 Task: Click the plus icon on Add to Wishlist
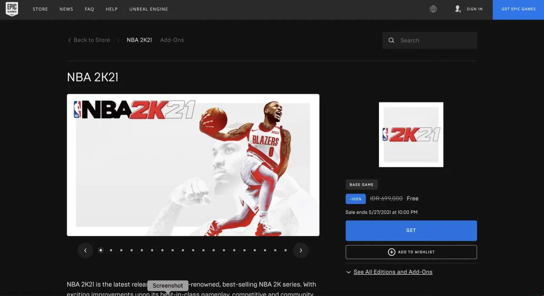[392, 252]
